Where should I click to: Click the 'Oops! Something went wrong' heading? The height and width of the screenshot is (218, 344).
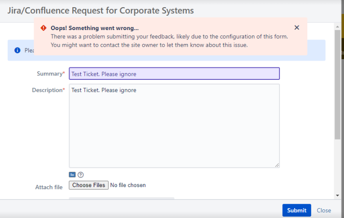pyautogui.click(x=95, y=28)
